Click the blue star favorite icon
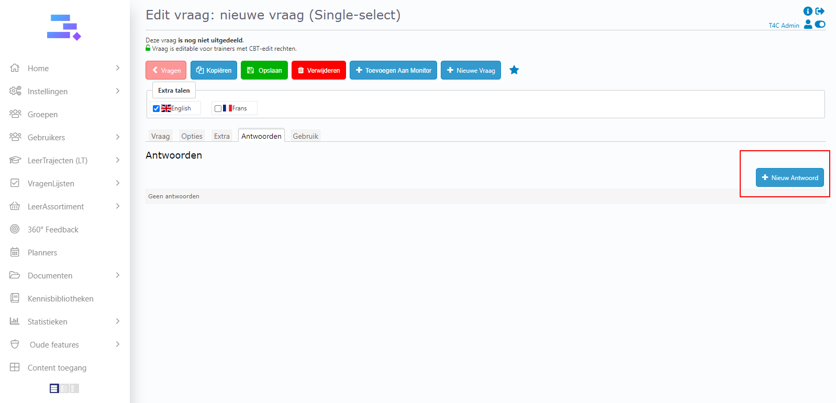 click(514, 70)
